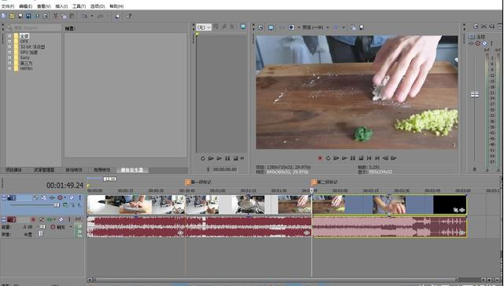The width and height of the screenshot is (504, 286).
Task: Arm audio track 2 for recording
Action: [x=33, y=219]
